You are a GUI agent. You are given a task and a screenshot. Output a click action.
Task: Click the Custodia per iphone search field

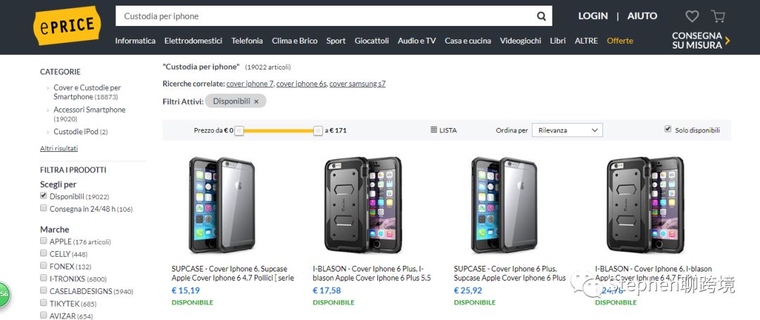[x=324, y=16]
